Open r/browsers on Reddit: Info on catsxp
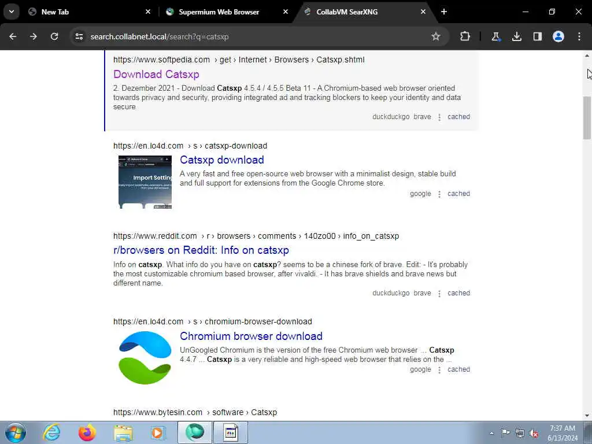The image size is (592, 444). (201, 250)
